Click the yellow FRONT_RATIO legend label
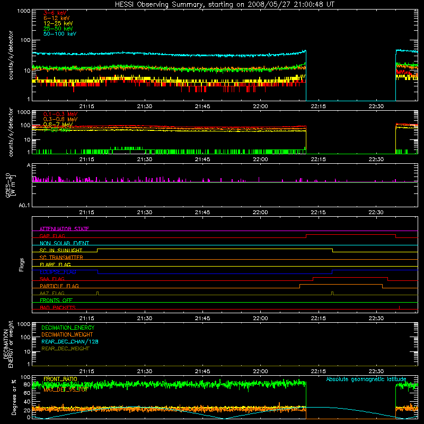424x424 pixels. pyautogui.click(x=60, y=379)
